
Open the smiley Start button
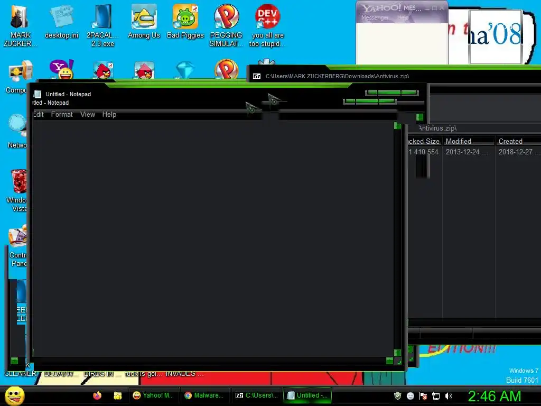pos(14,395)
